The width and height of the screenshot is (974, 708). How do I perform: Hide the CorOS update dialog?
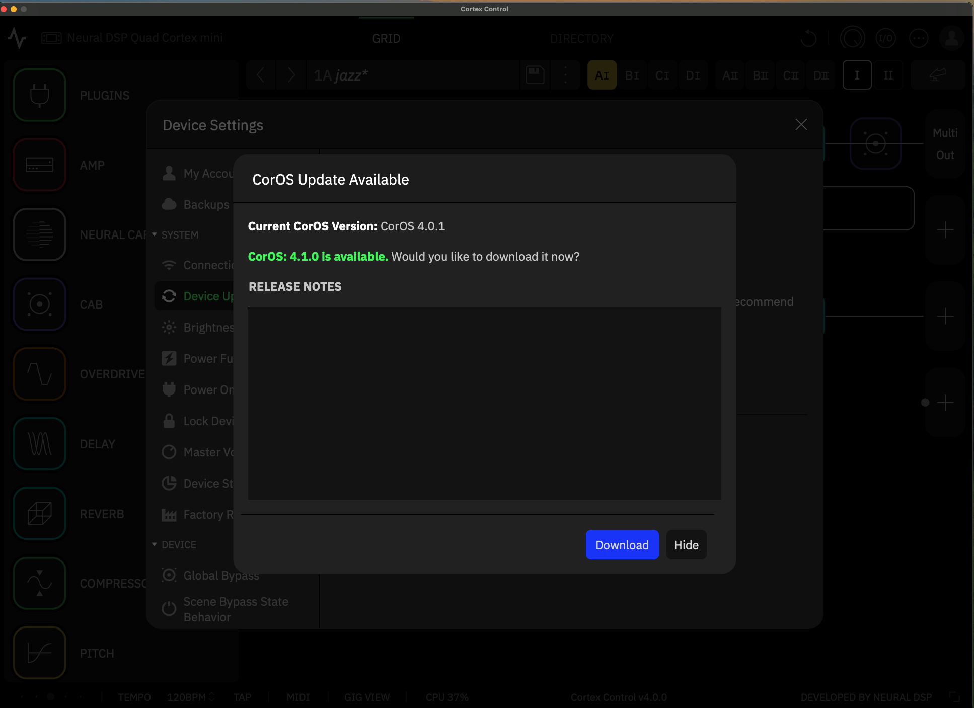pos(686,545)
